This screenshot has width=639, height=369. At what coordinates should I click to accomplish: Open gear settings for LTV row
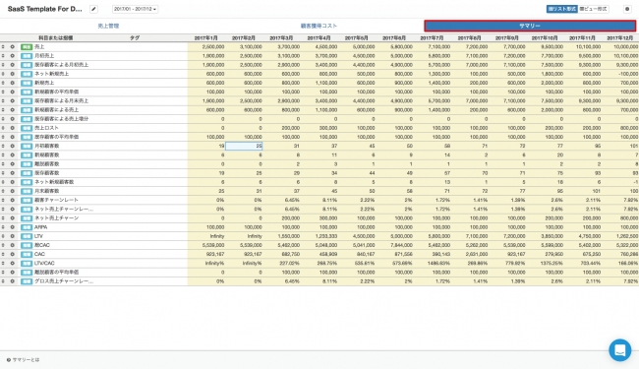[x=12, y=236]
